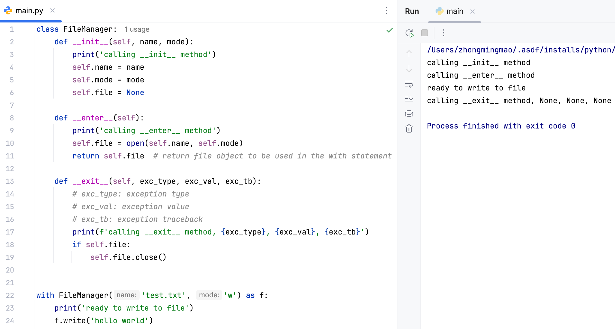Click green checkmark inspection status indicator
This screenshot has width=615, height=329.
click(390, 30)
